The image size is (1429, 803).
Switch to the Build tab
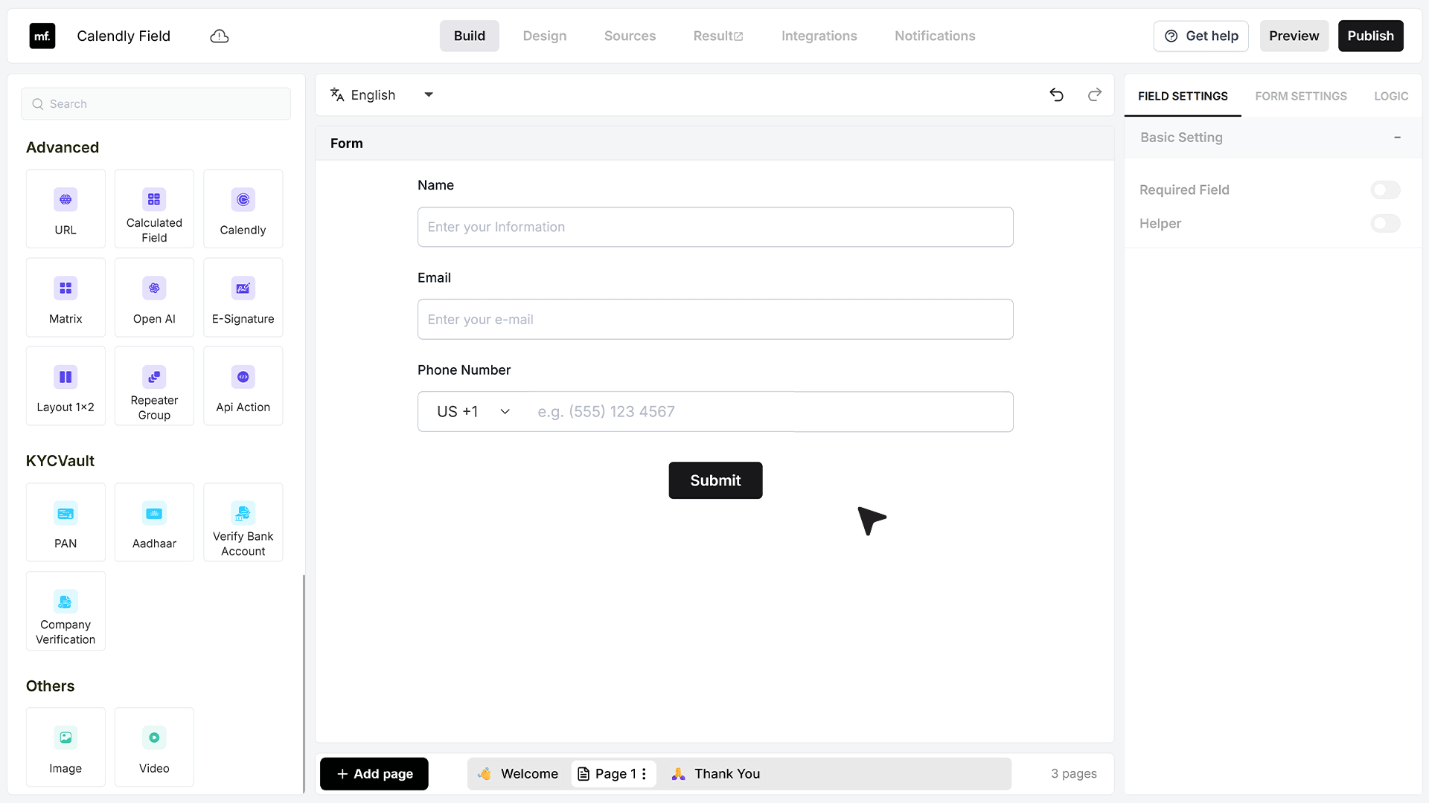point(470,36)
